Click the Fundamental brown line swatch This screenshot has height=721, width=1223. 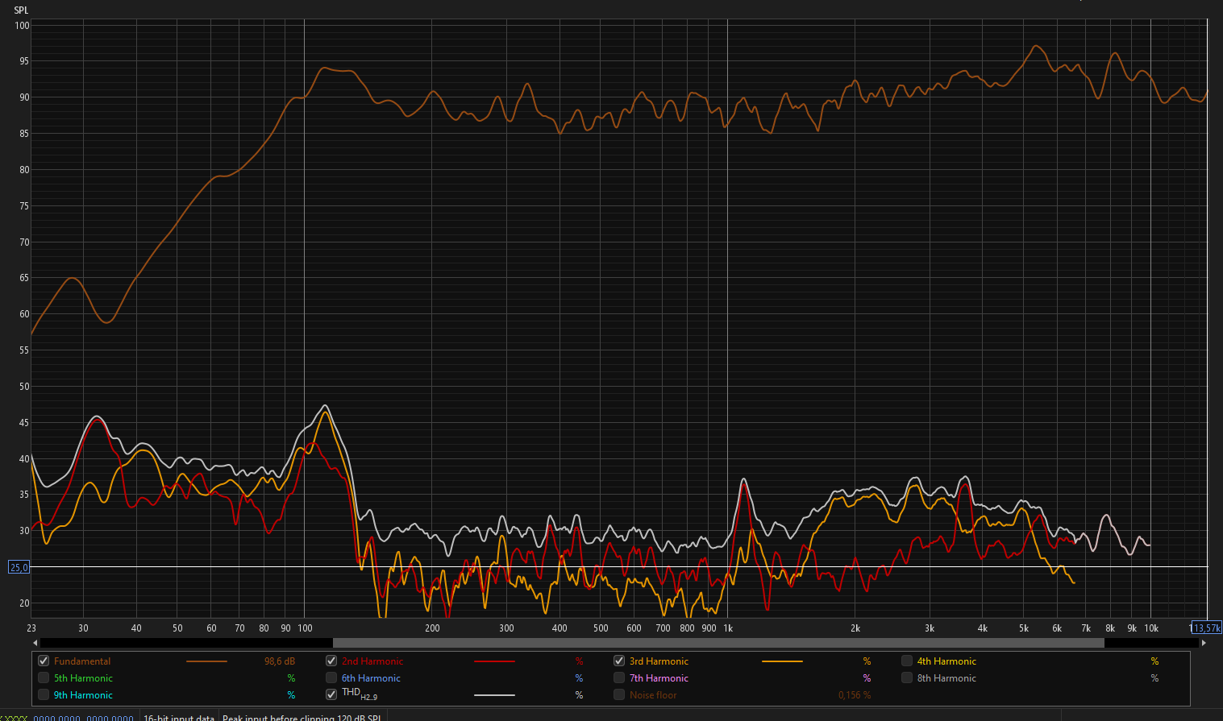206,661
